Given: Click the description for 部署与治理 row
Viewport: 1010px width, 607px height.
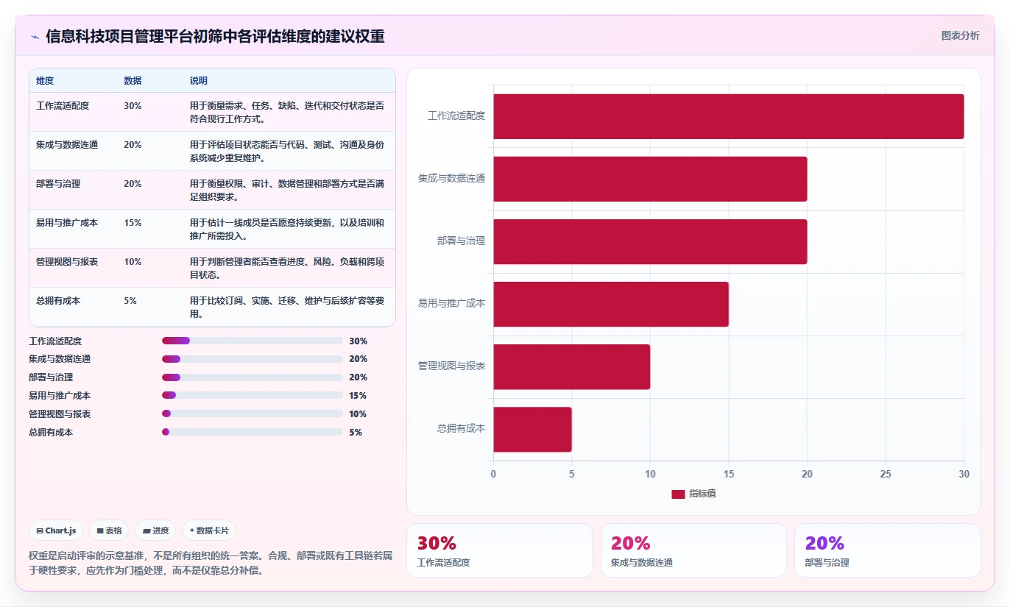Looking at the screenshot, I should coord(287,191).
